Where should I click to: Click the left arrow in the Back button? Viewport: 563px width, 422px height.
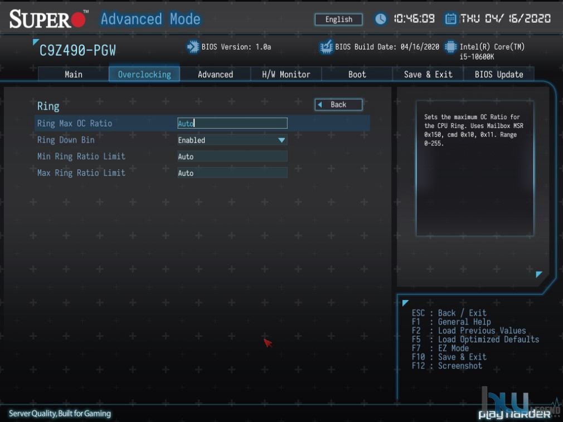point(320,105)
